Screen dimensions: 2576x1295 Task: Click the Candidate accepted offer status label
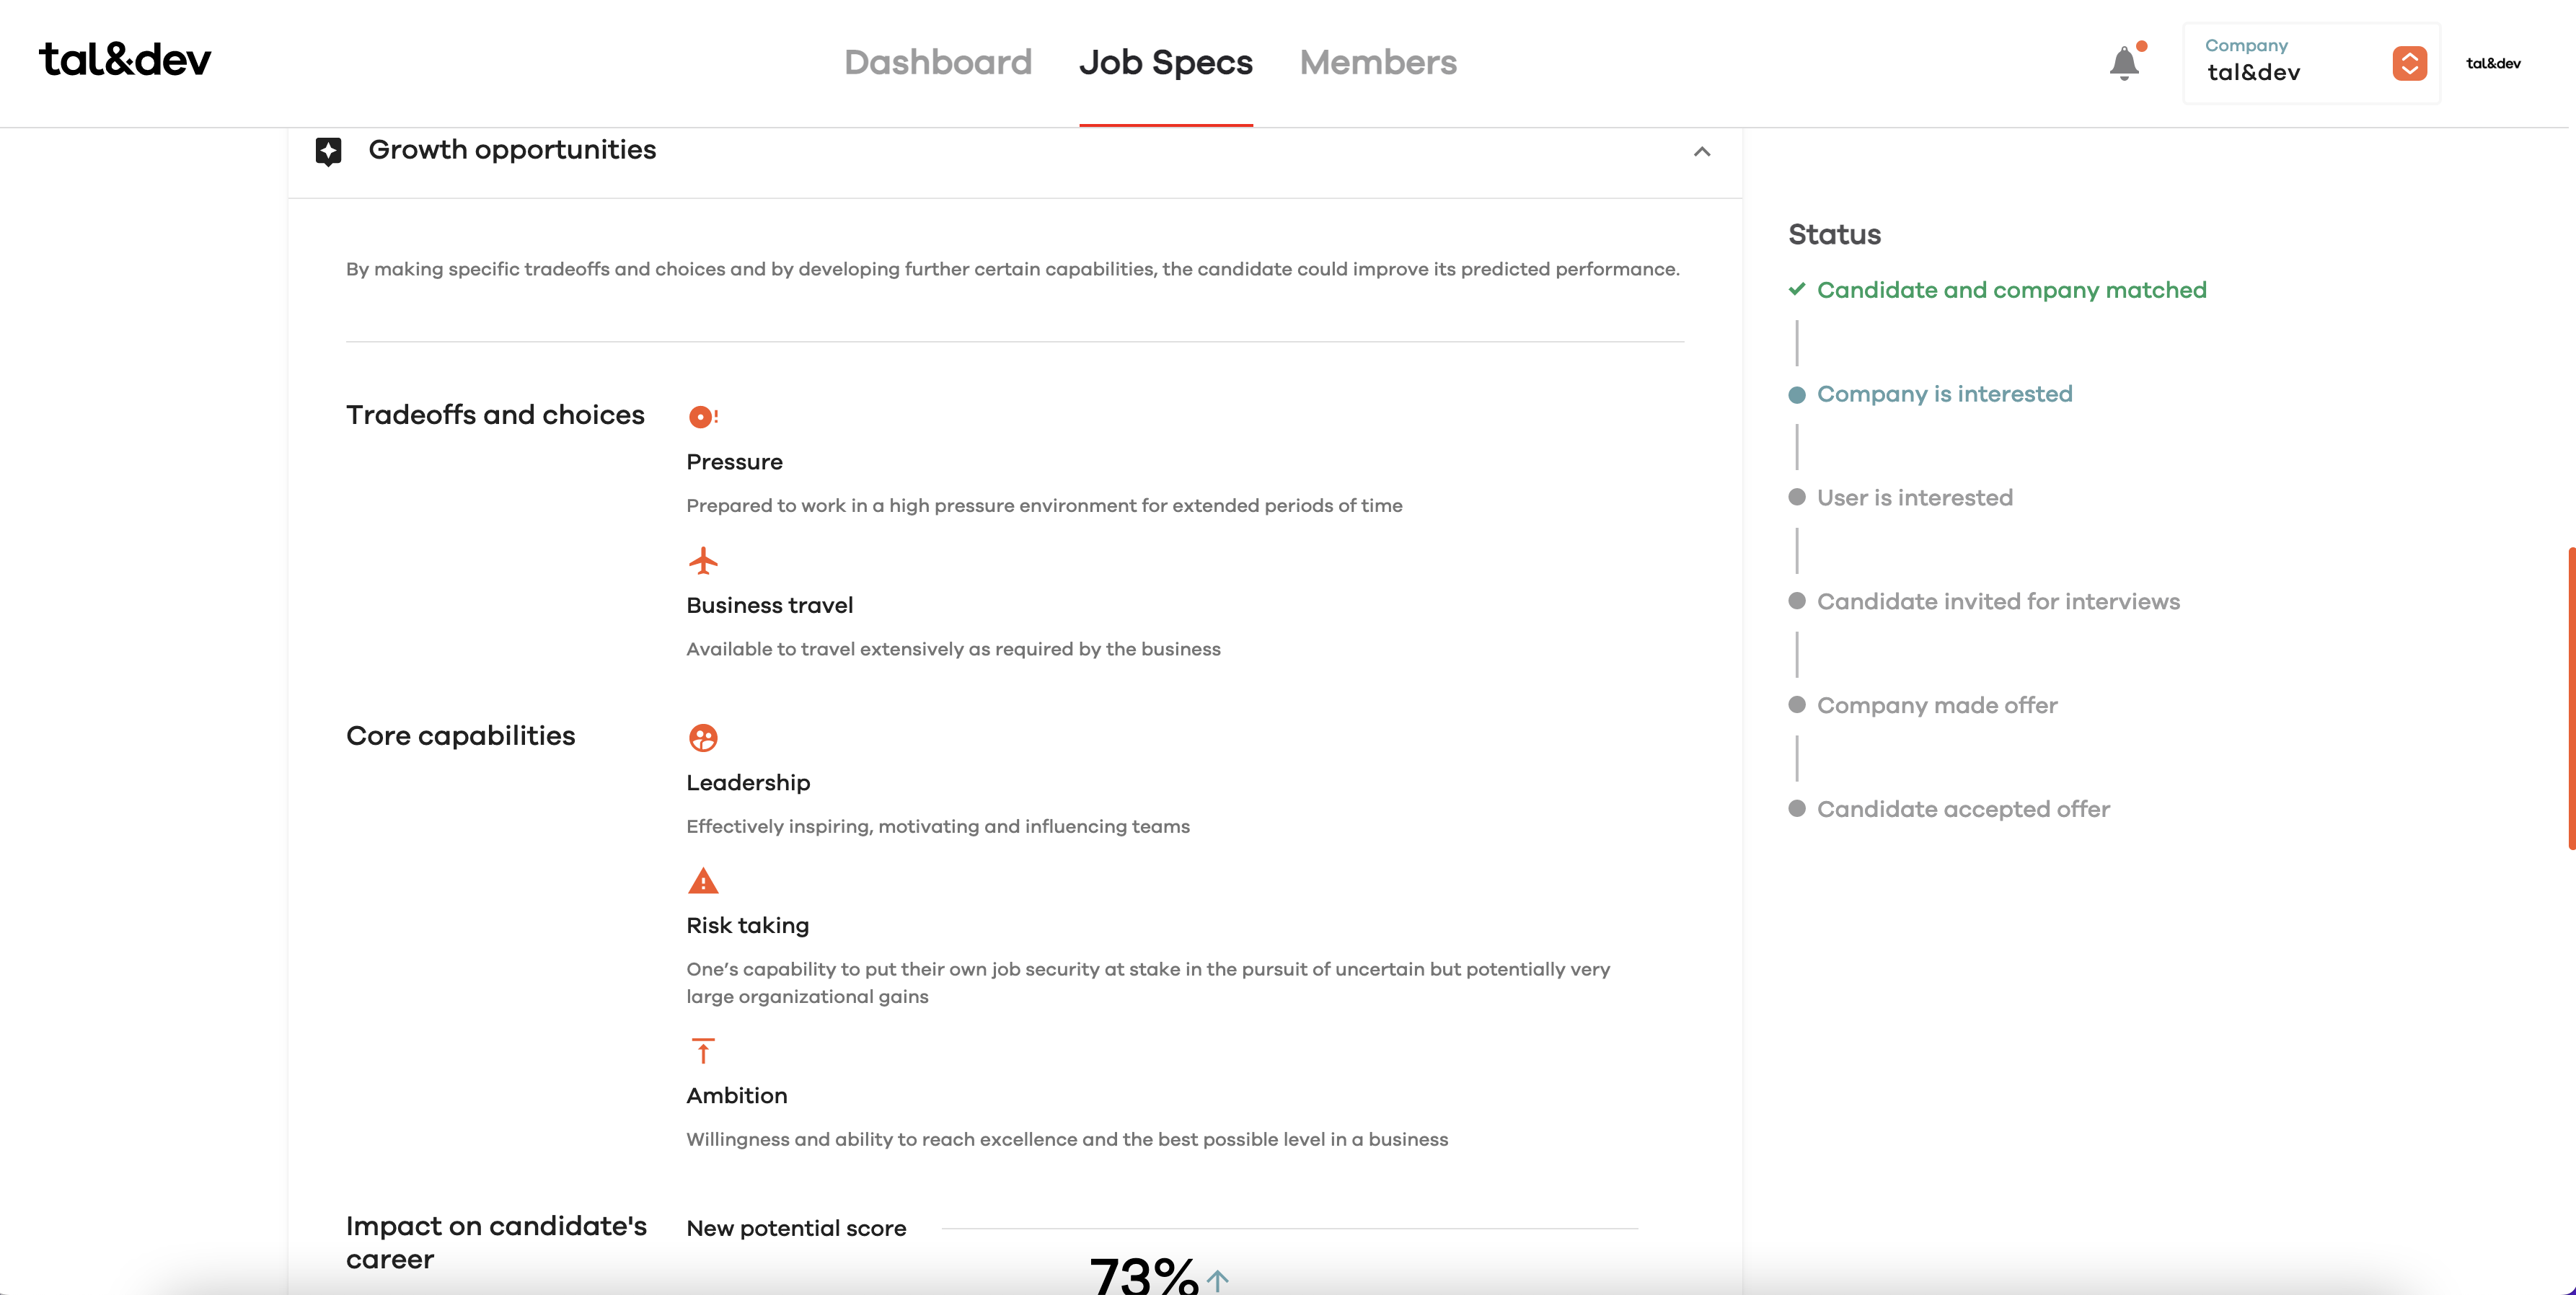1962,808
